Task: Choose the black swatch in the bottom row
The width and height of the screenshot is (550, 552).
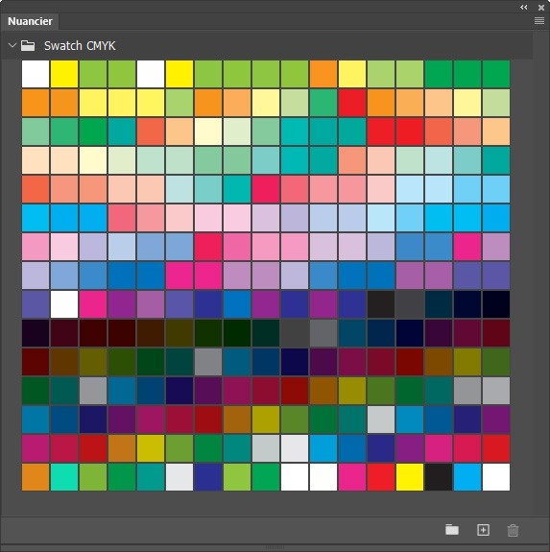Action: (x=439, y=477)
